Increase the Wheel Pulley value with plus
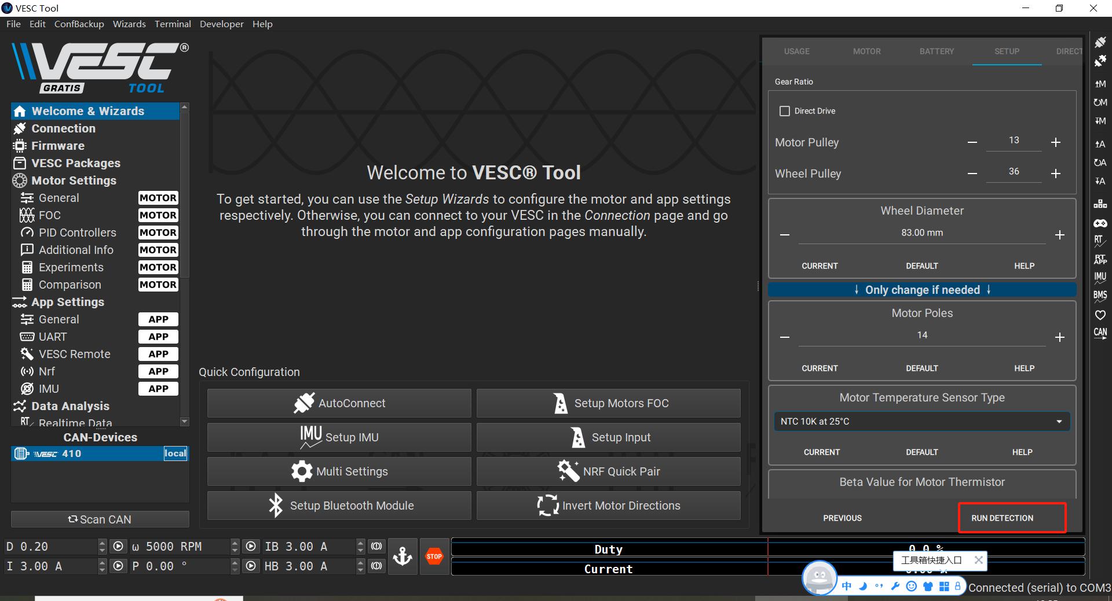 (x=1056, y=174)
